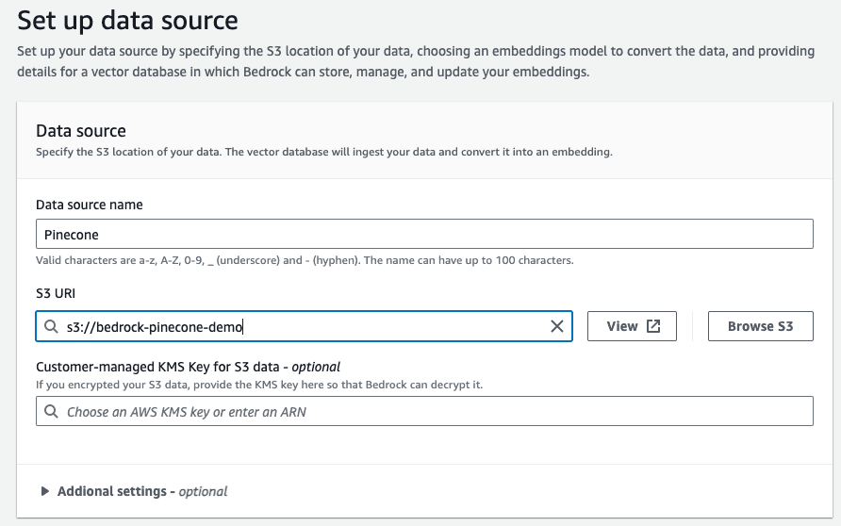Click the "S3 URI" field label
Viewport: 841px width, 526px height.
[x=56, y=294]
